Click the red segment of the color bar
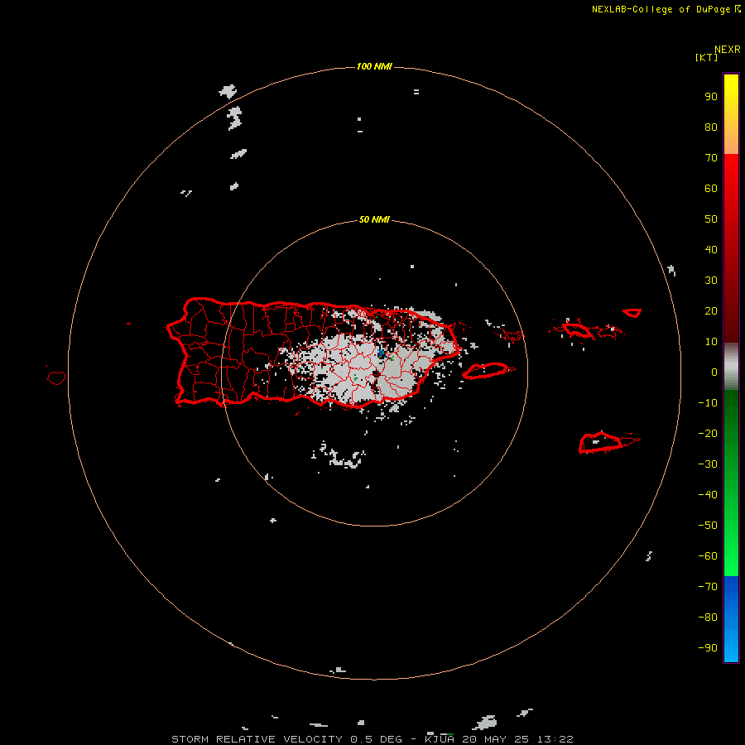Screen dimensions: 745x745 pyautogui.click(x=731, y=248)
